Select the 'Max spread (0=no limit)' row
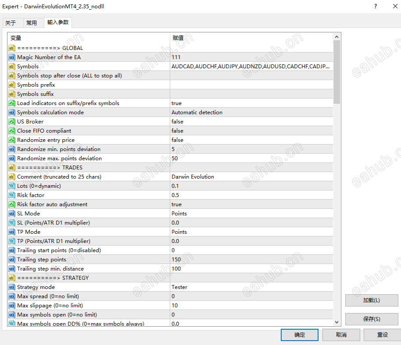The width and height of the screenshot is (401, 345). (170, 296)
